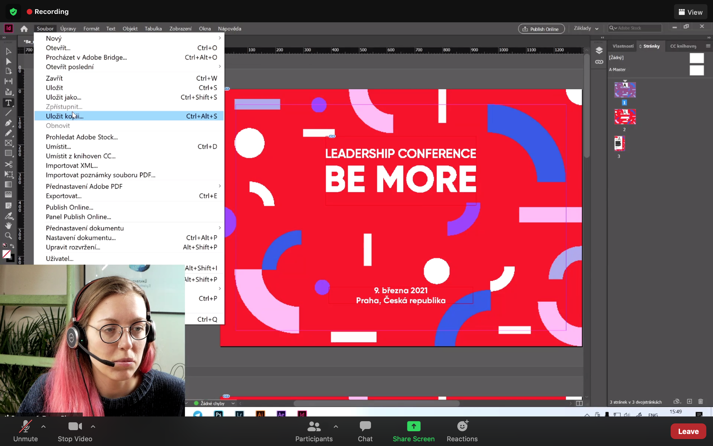713x446 pixels.
Task: Go to InDesign Home screen
Action: (x=24, y=29)
